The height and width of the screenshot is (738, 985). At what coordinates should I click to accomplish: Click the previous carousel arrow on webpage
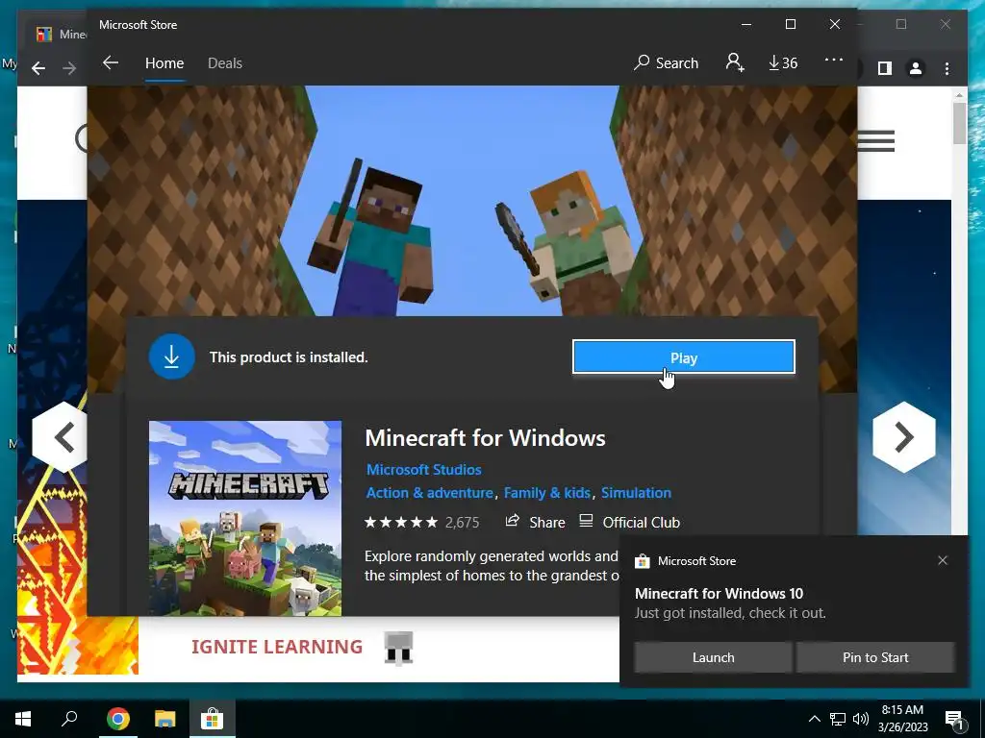(x=61, y=437)
